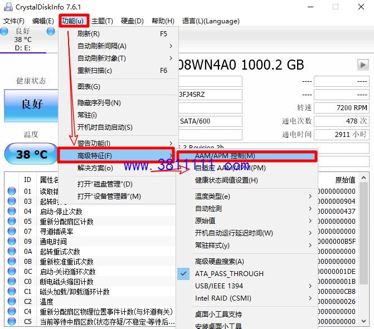Open the 编辑(E) menu
The height and width of the screenshot is (329, 374).
(x=43, y=21)
